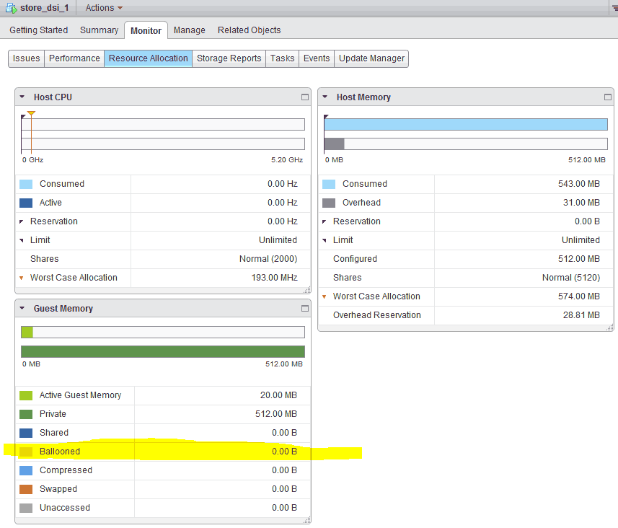Click the Overhead gray color swatch
Screen dimensions: 618x528
click(329, 203)
